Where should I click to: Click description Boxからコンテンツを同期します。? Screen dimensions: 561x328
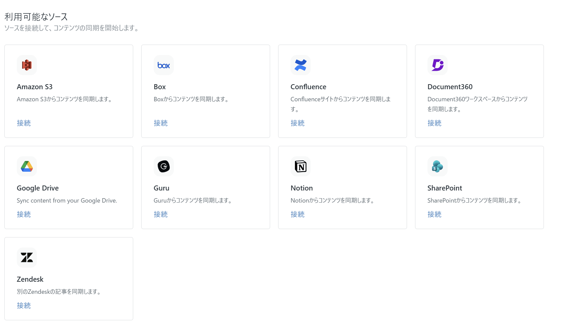[192, 99]
